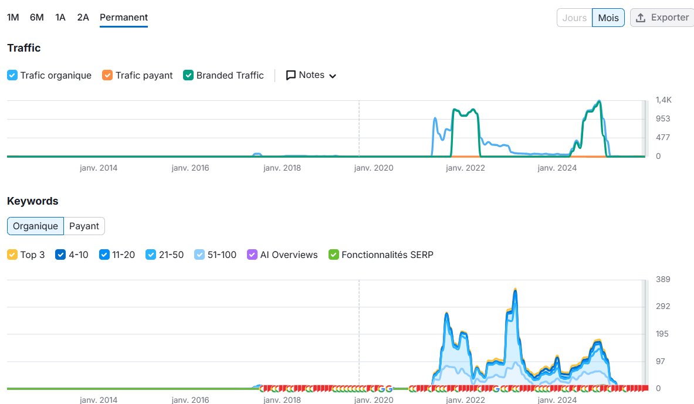Select the 6M time range
The image size is (694, 404).
pos(37,17)
